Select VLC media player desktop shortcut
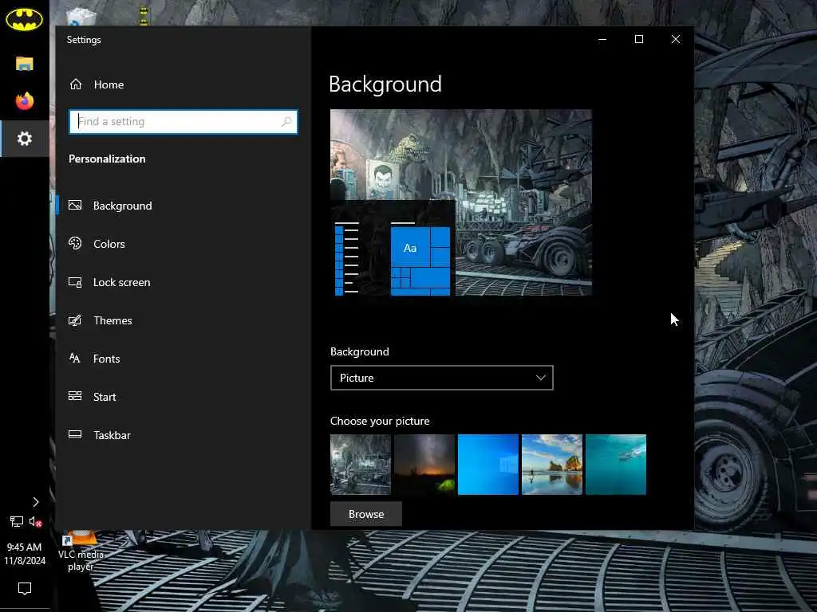The height and width of the screenshot is (612, 817). coord(81,551)
